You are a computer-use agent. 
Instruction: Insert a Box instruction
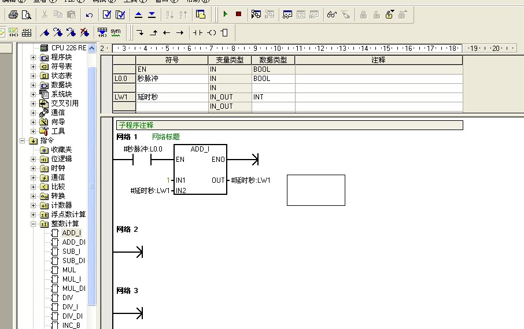click(x=224, y=33)
